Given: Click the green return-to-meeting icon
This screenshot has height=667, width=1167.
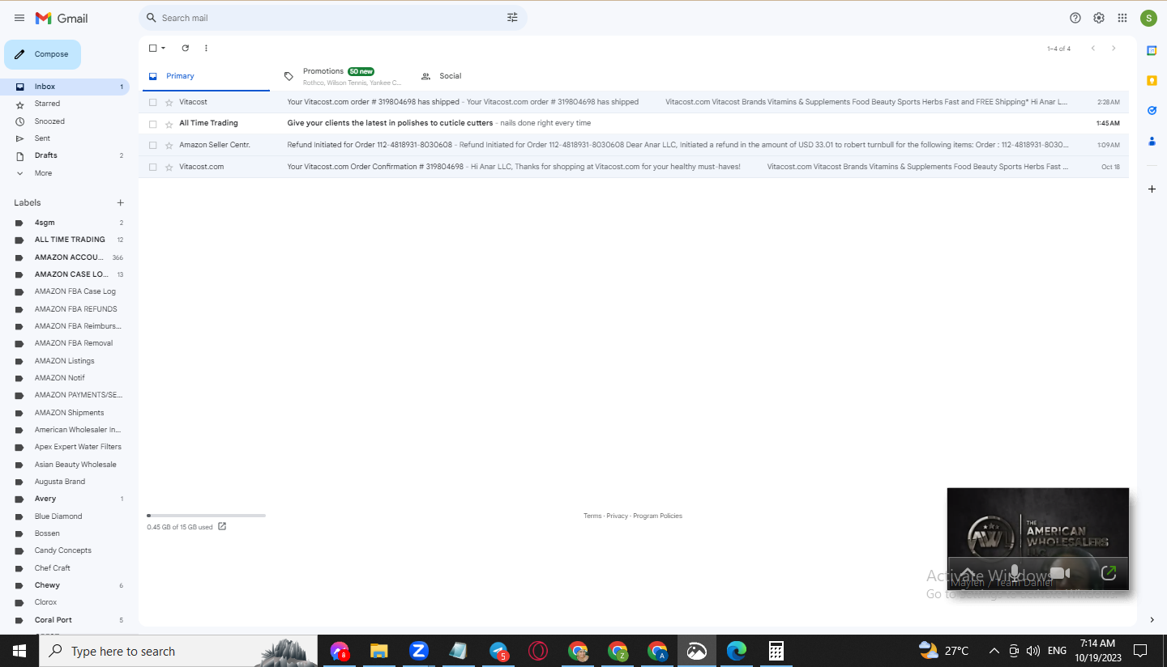Looking at the screenshot, I should [1109, 573].
